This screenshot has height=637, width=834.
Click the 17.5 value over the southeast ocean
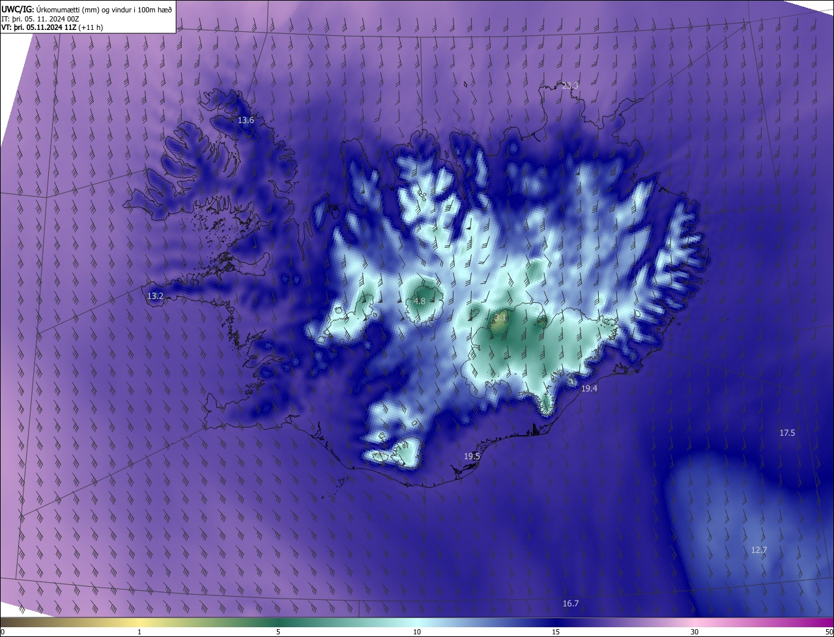coord(787,432)
